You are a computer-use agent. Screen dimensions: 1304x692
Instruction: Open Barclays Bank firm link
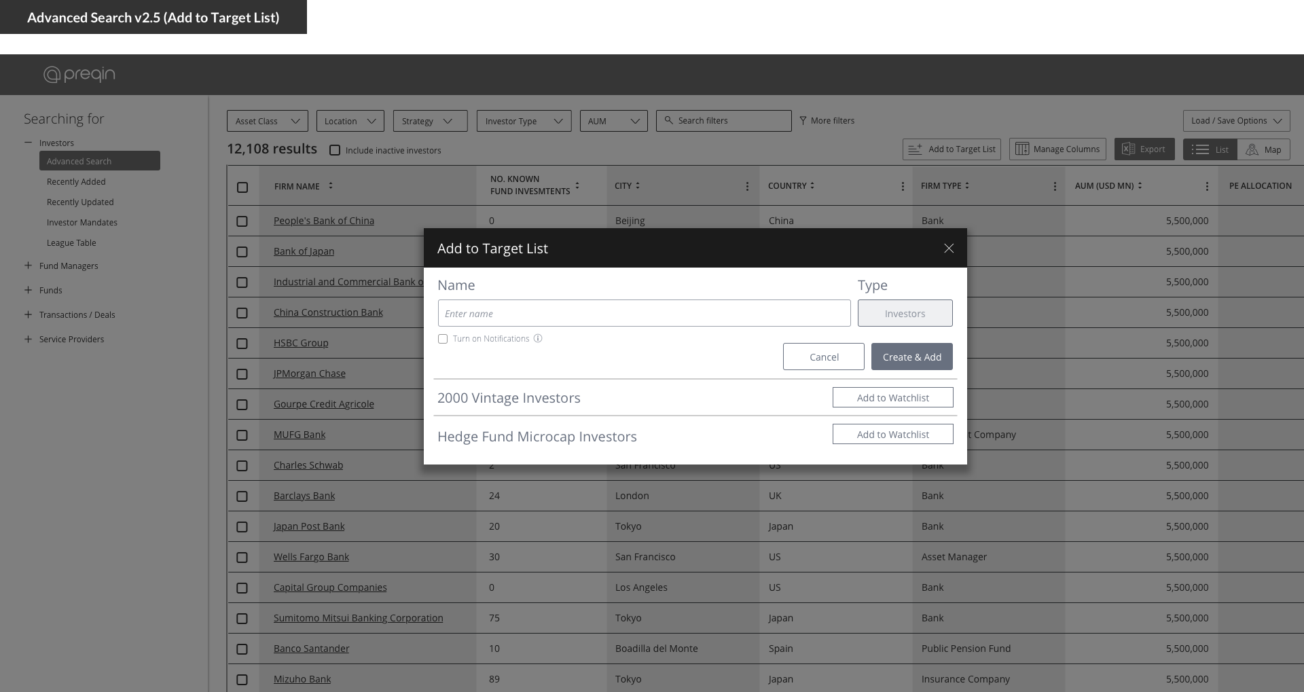pos(304,496)
